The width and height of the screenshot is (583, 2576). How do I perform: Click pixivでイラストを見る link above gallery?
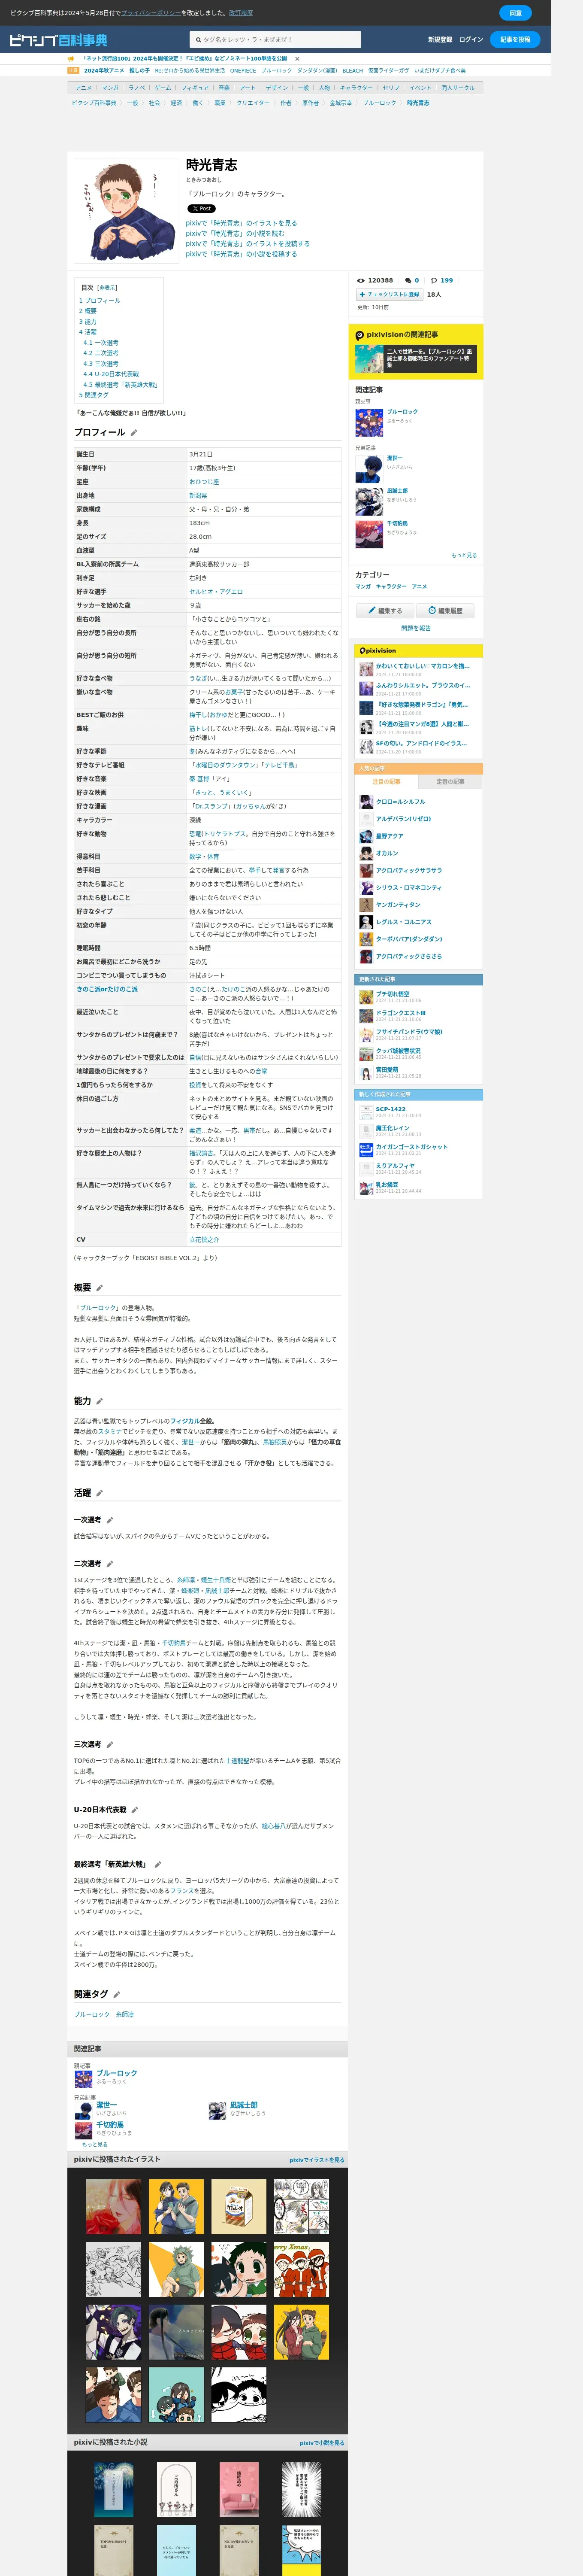point(317,2160)
